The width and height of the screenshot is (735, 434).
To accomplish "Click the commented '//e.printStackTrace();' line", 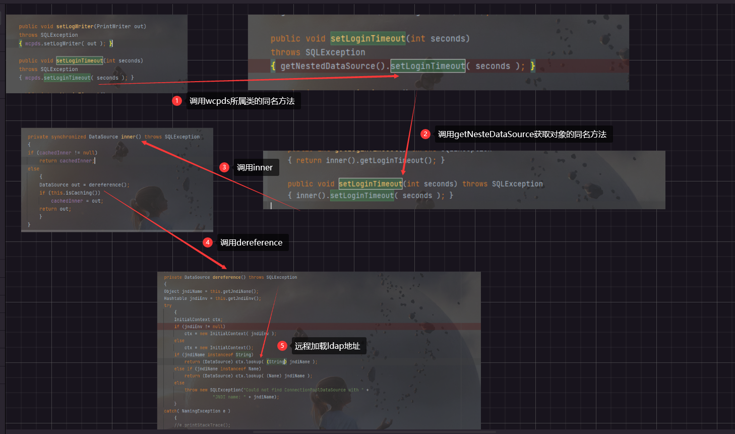I will [x=202, y=425].
